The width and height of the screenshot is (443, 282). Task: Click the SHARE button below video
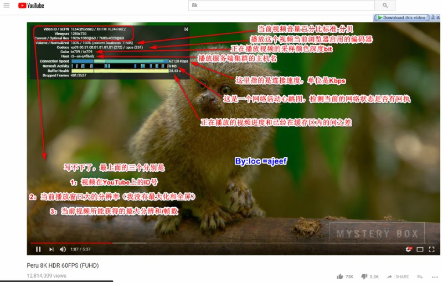coord(398,276)
